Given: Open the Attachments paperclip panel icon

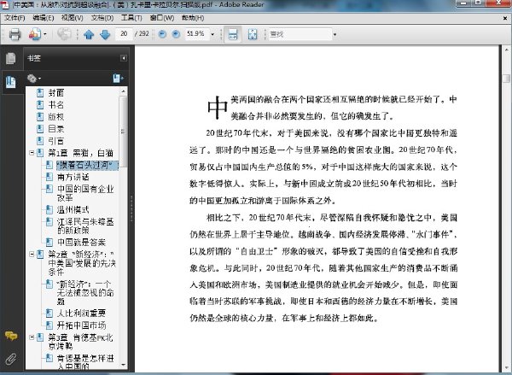Looking at the screenshot, I should (11, 359).
